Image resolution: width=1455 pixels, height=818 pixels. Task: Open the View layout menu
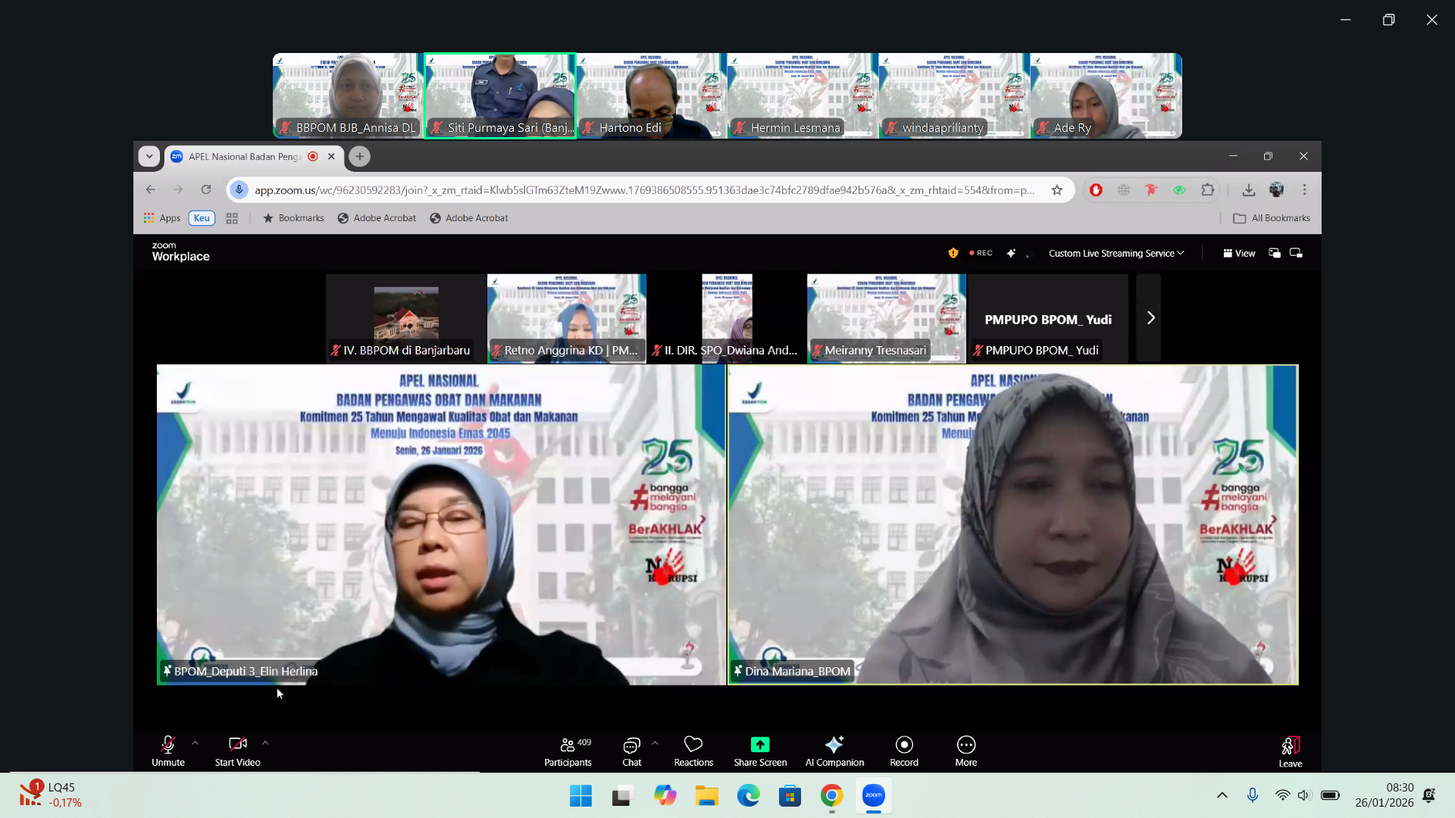point(1239,254)
